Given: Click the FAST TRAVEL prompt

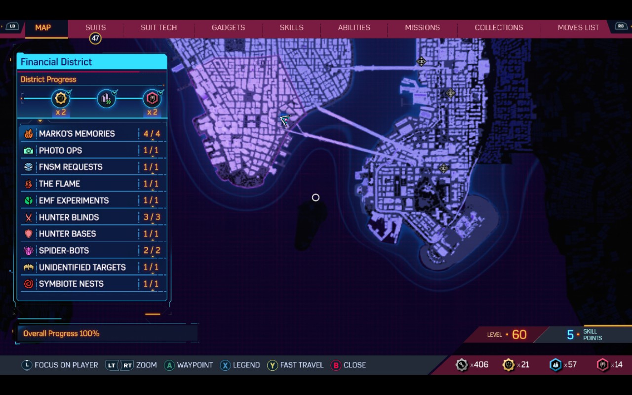Looking at the screenshot, I should coord(295,365).
